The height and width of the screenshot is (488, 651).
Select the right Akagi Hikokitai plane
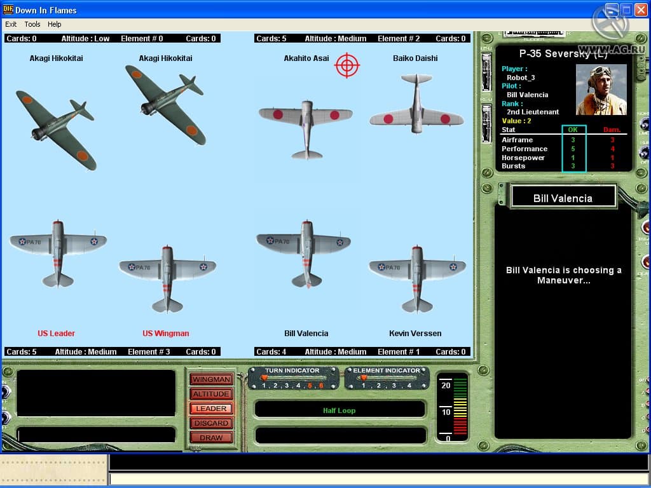point(166,105)
